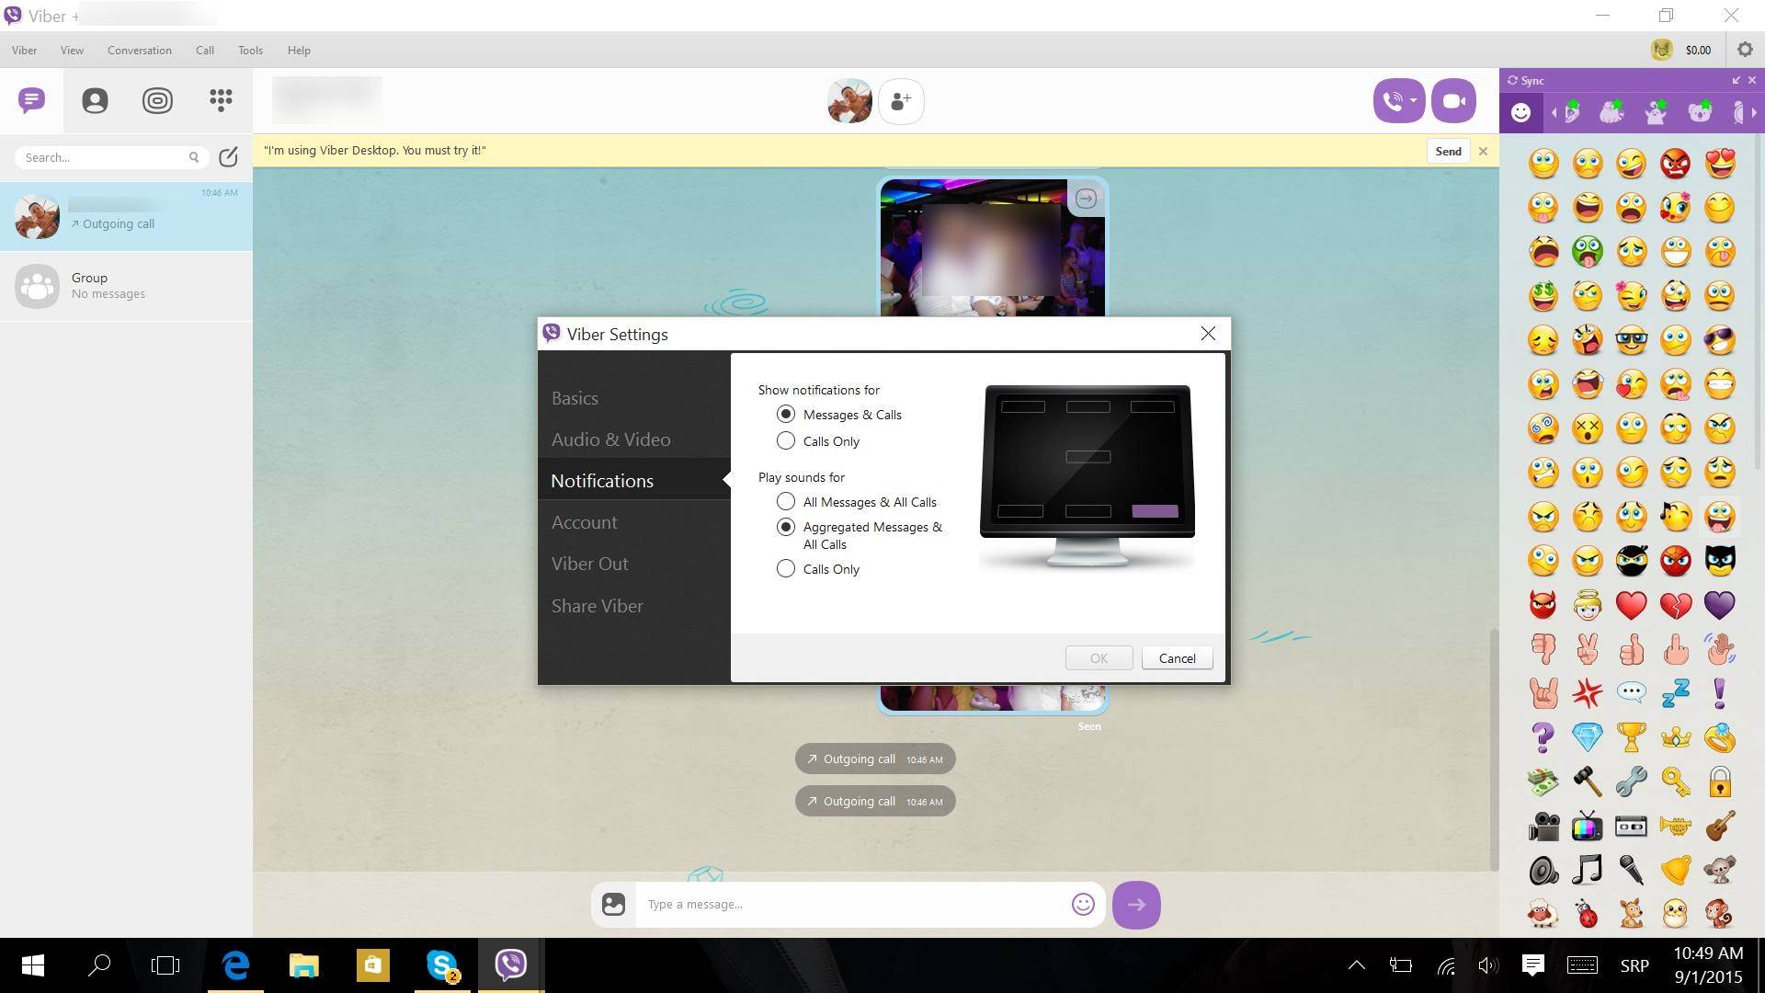Image resolution: width=1765 pixels, height=993 pixels.
Task: Start a video call
Action: click(1453, 101)
